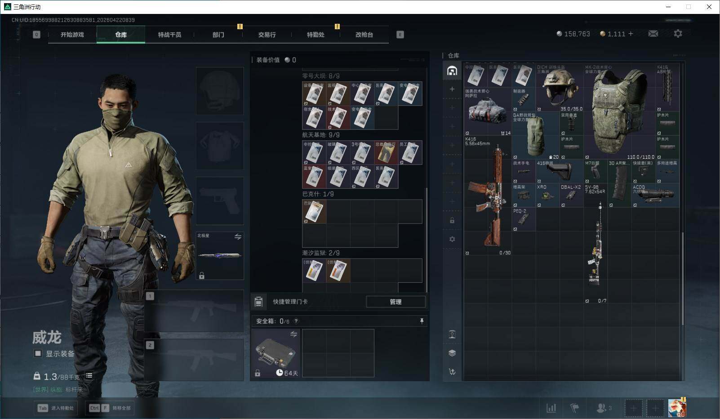The width and height of the screenshot is (720, 419).
Task: Click the Tab 进入特勤处 button
Action: pyautogui.click(x=56, y=408)
